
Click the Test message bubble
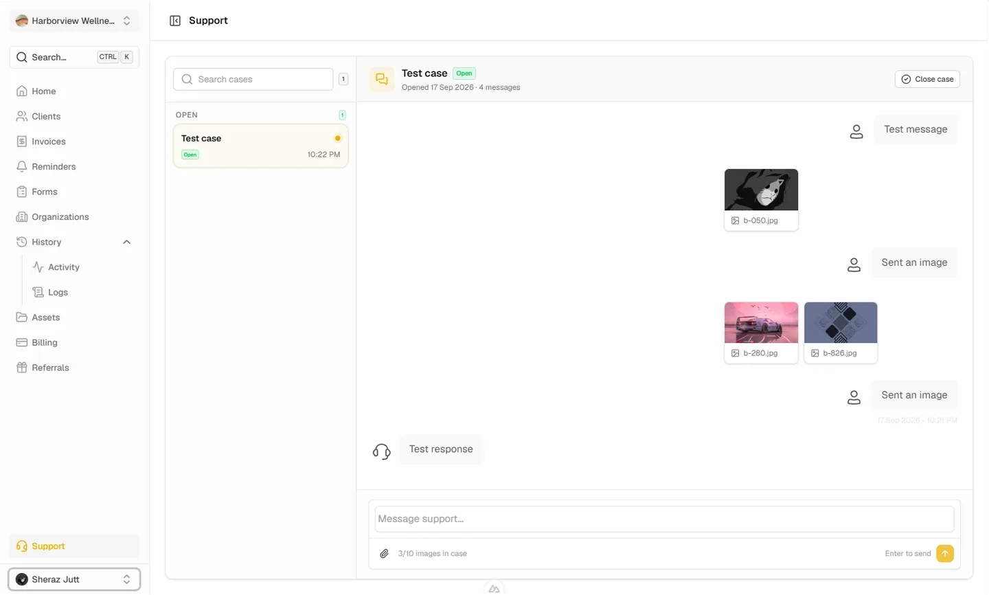coord(916,129)
